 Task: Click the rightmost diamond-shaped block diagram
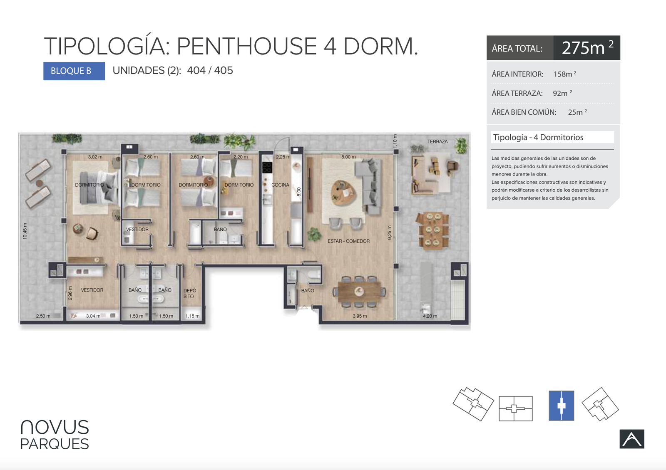click(x=600, y=404)
